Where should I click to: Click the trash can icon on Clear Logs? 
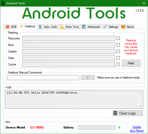(x=115, y=113)
